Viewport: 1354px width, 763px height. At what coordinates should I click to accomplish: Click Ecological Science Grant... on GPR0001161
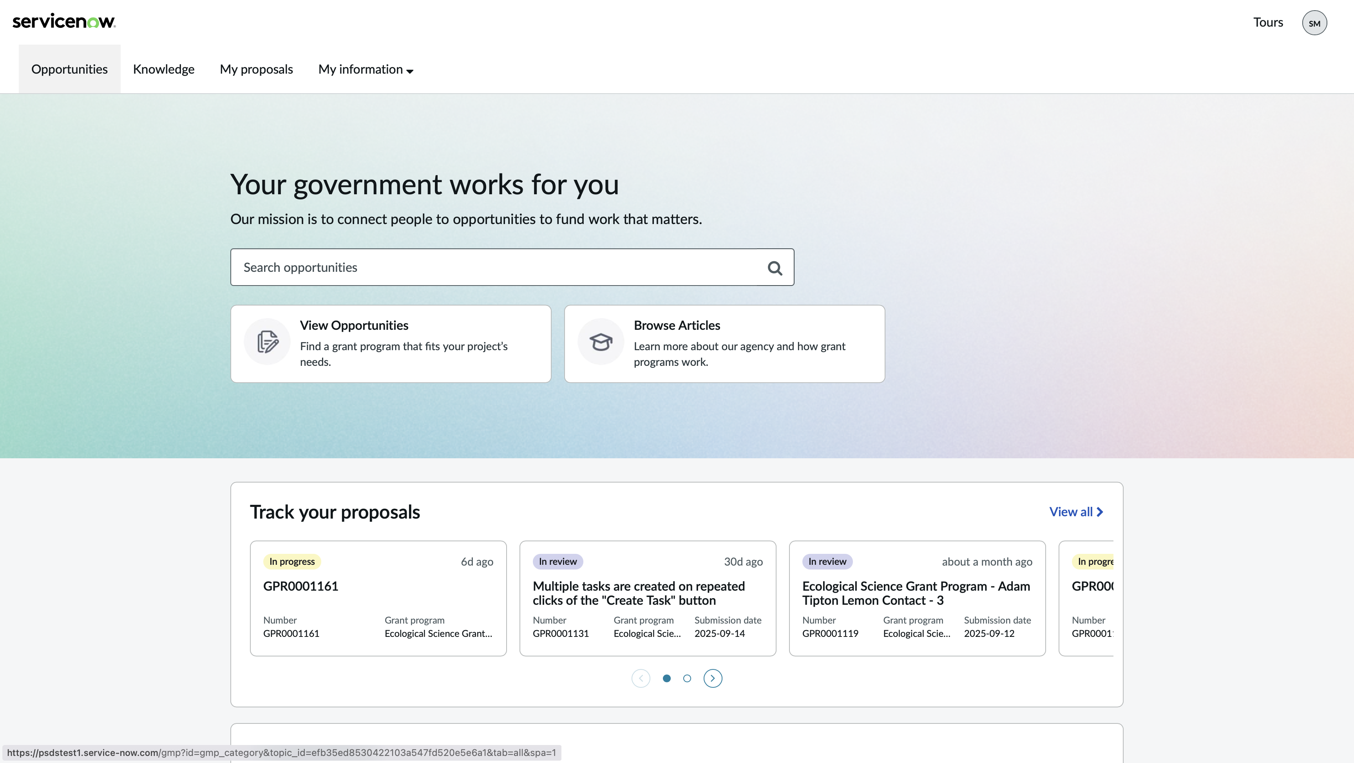(438, 633)
